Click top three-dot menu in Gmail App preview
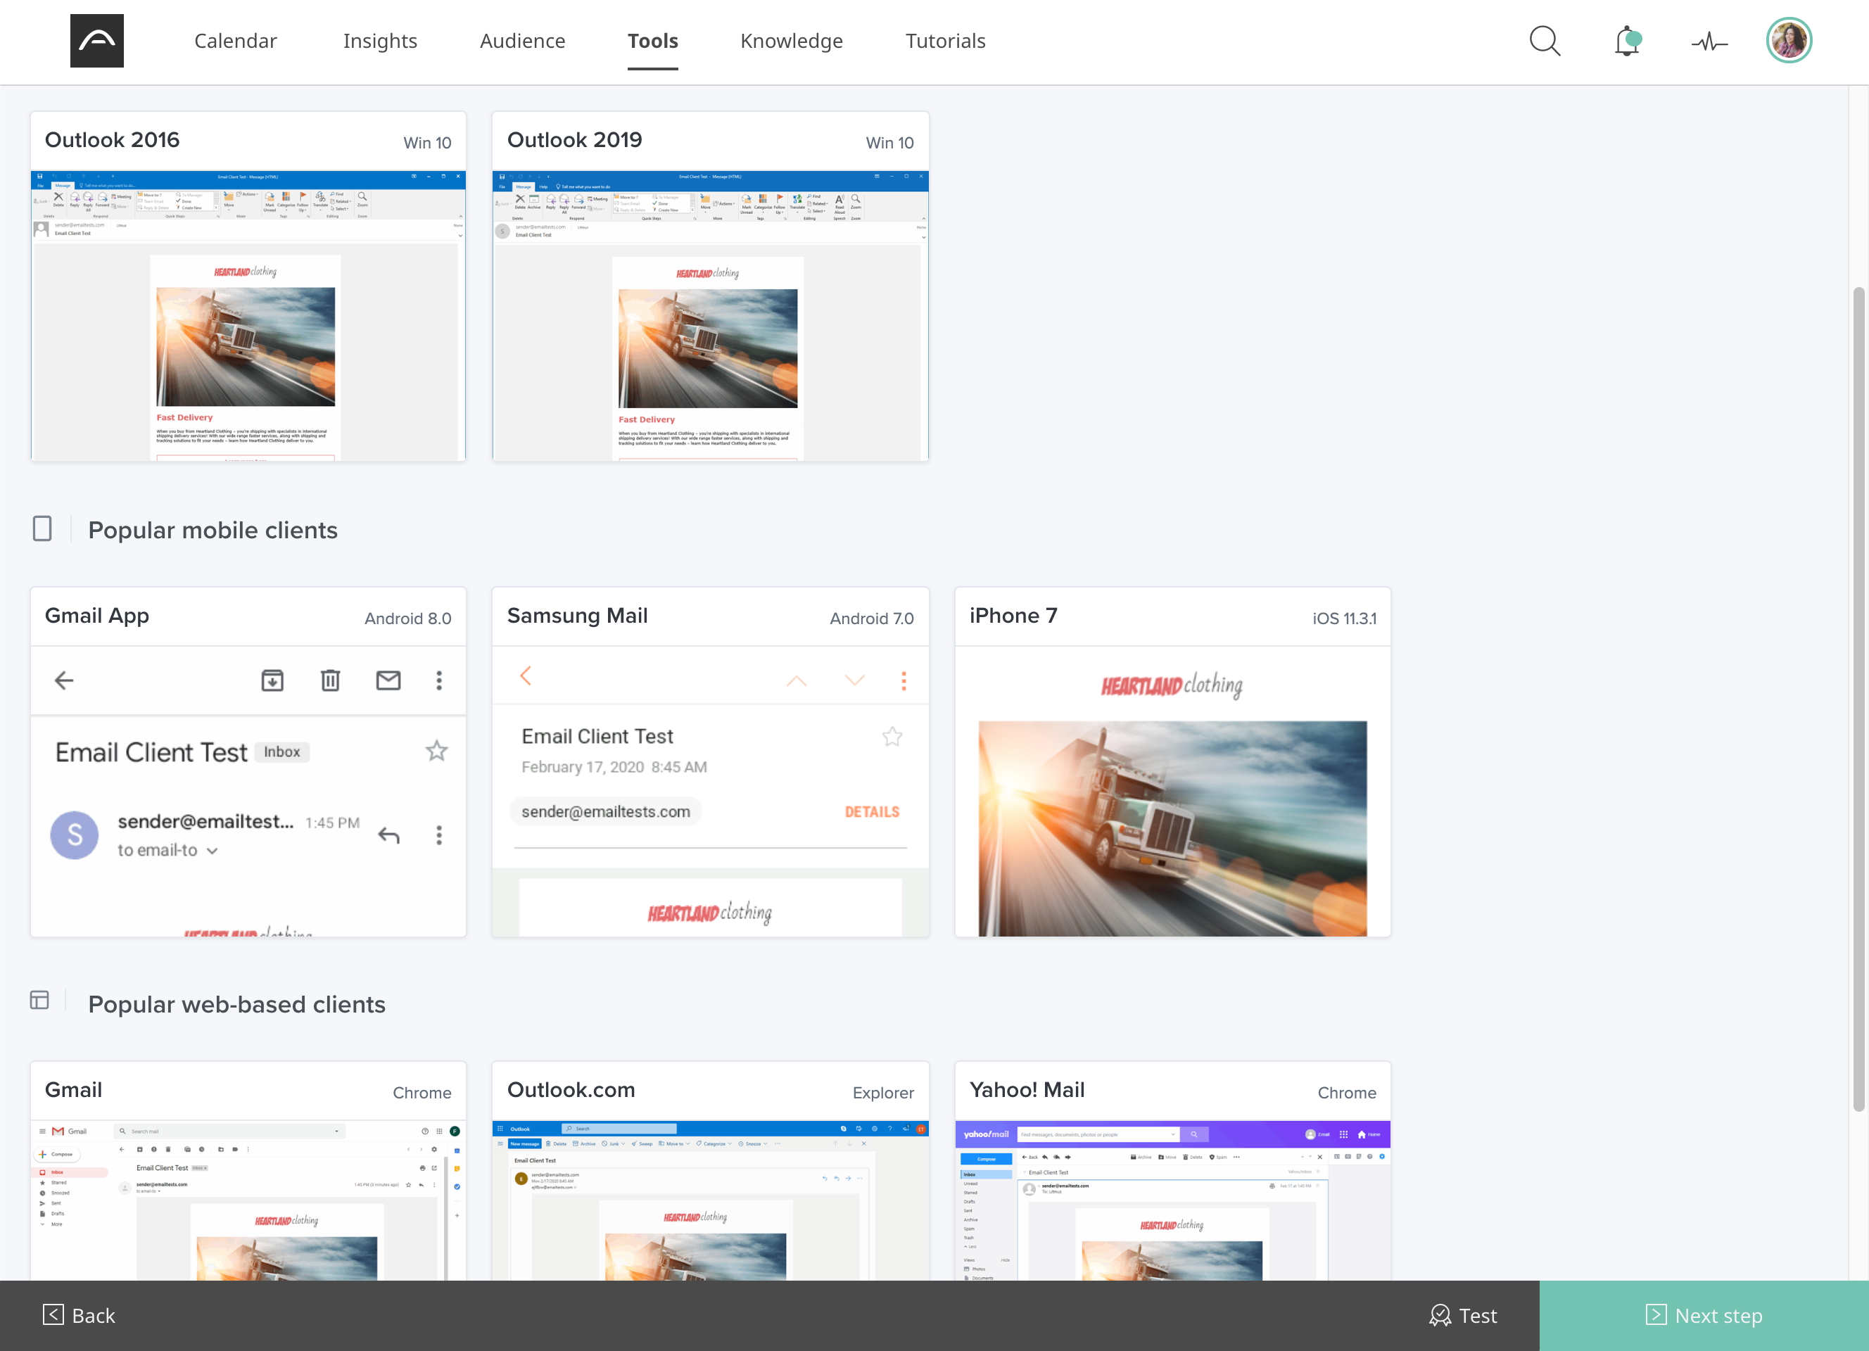 pyautogui.click(x=439, y=680)
